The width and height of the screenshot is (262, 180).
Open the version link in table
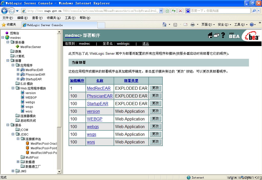click(x=93, y=111)
